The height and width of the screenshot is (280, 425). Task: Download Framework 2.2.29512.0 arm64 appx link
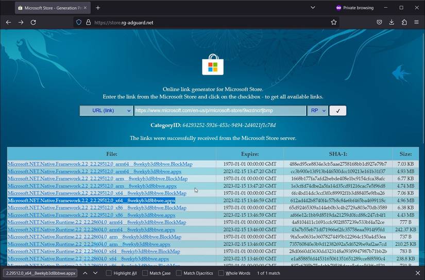click(95, 171)
